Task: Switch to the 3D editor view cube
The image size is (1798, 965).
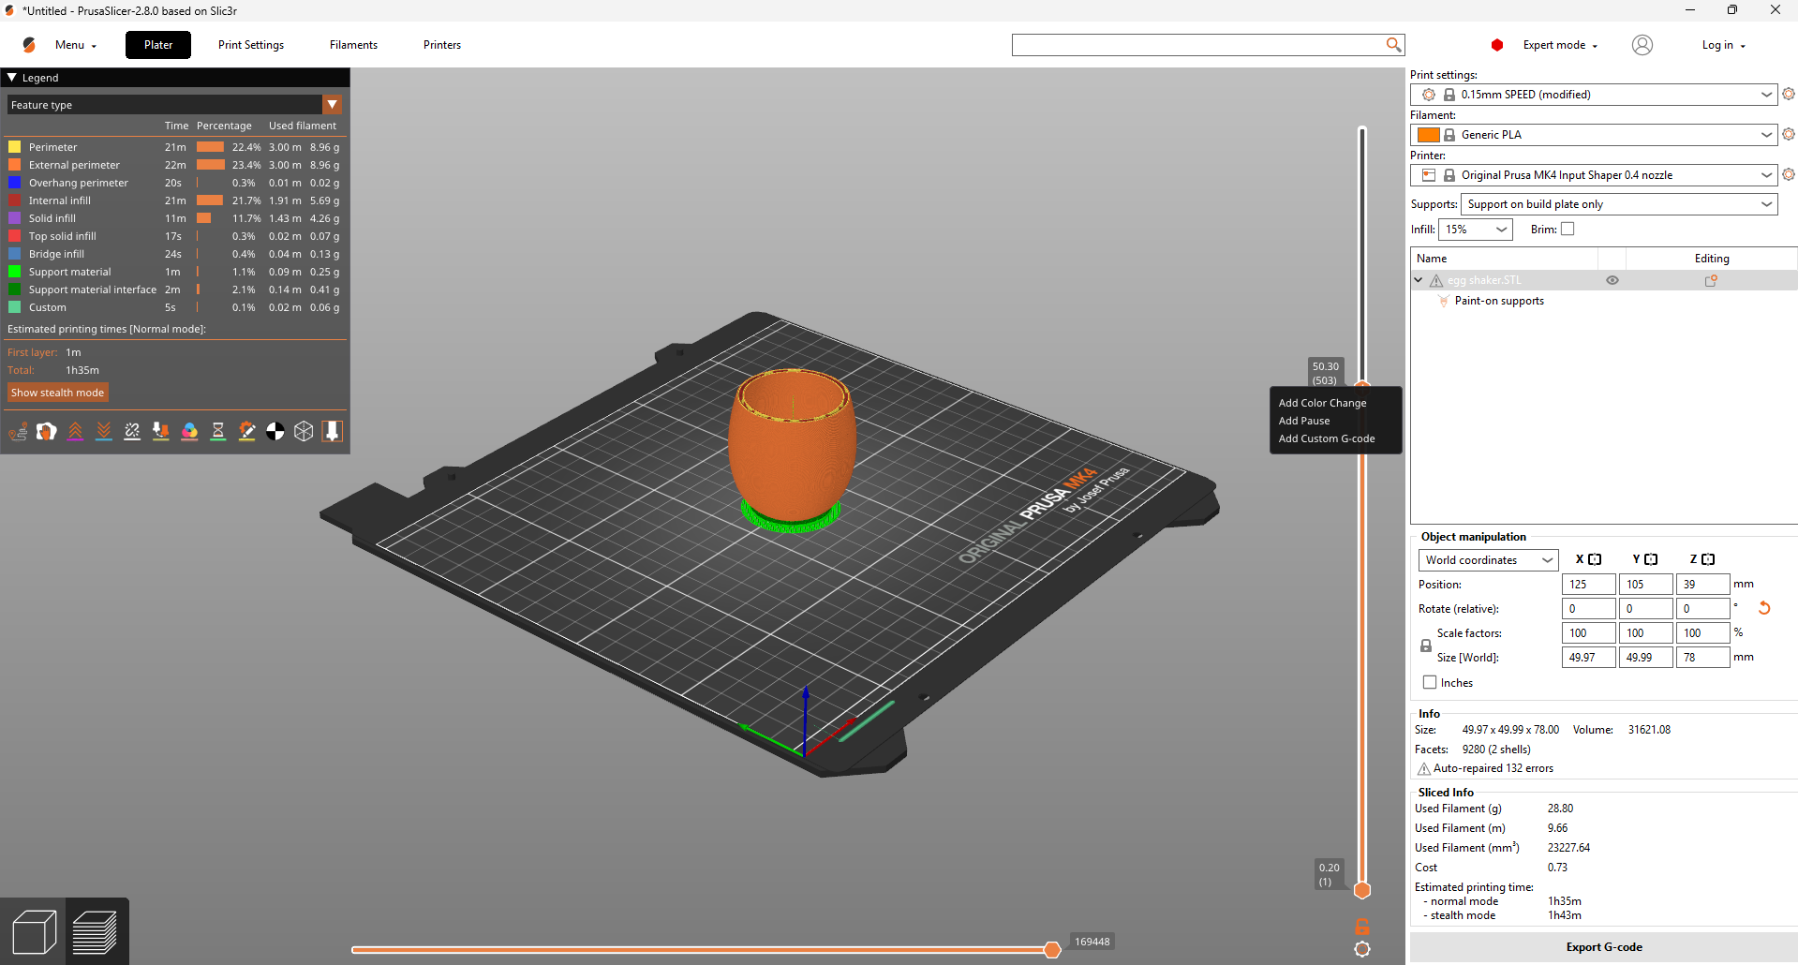Action: [34, 932]
